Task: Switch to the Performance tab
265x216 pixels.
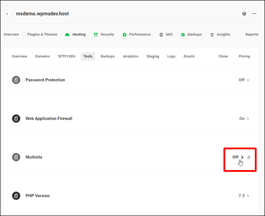Action: click(x=136, y=34)
